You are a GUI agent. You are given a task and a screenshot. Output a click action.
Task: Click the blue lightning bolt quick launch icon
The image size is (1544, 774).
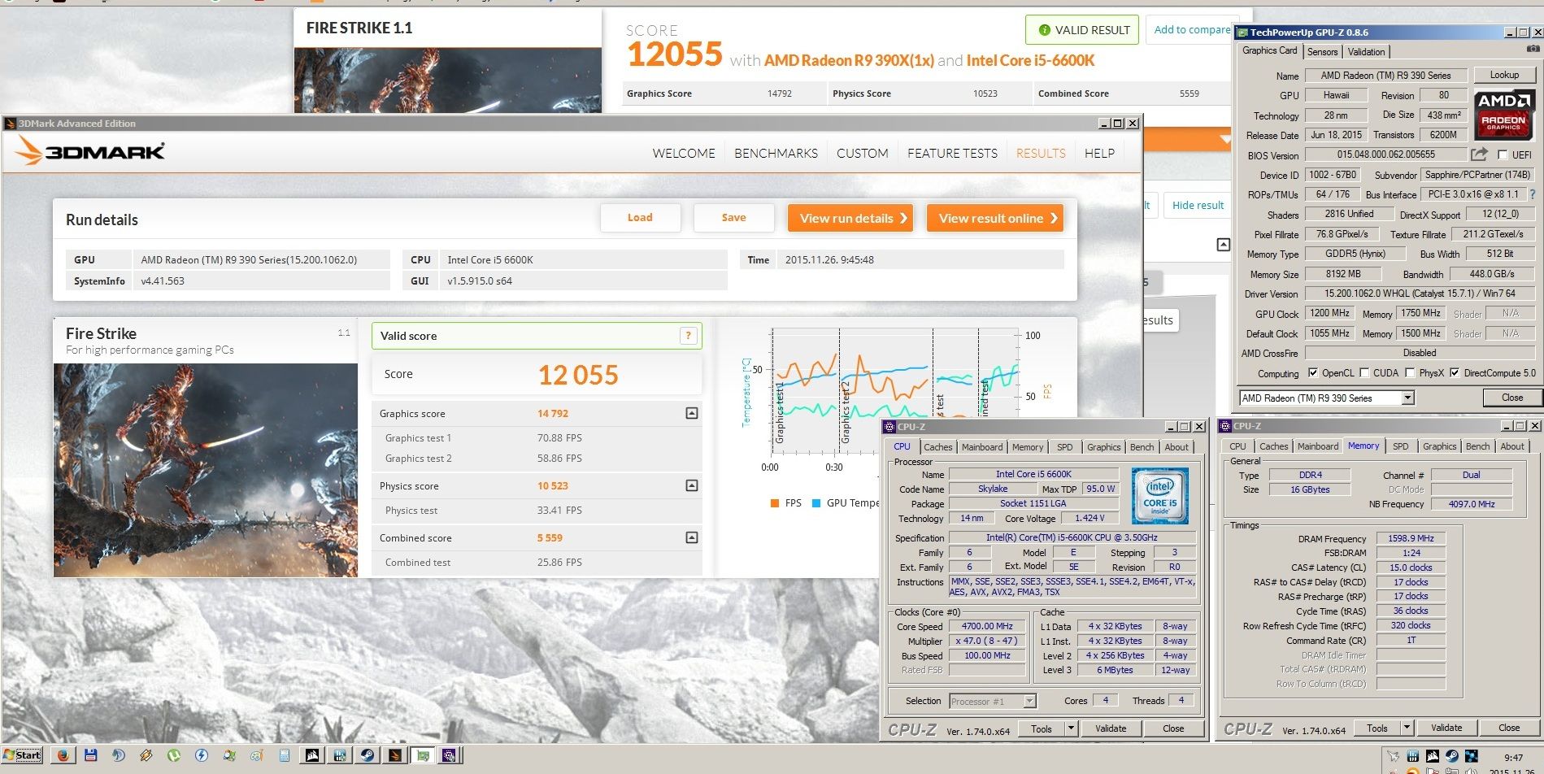coord(202,755)
